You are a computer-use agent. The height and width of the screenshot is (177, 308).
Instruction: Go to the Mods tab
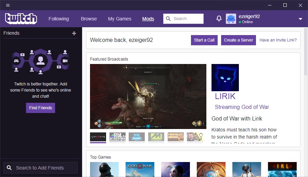(x=148, y=19)
